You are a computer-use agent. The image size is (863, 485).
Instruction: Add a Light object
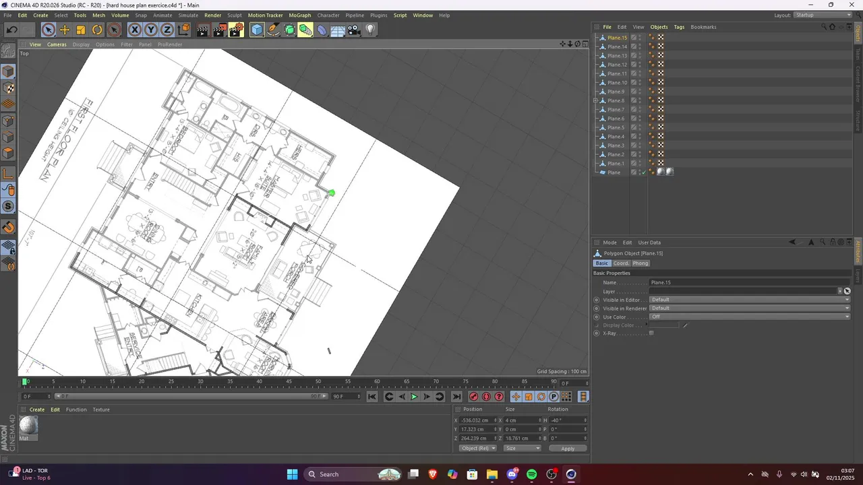pos(370,30)
